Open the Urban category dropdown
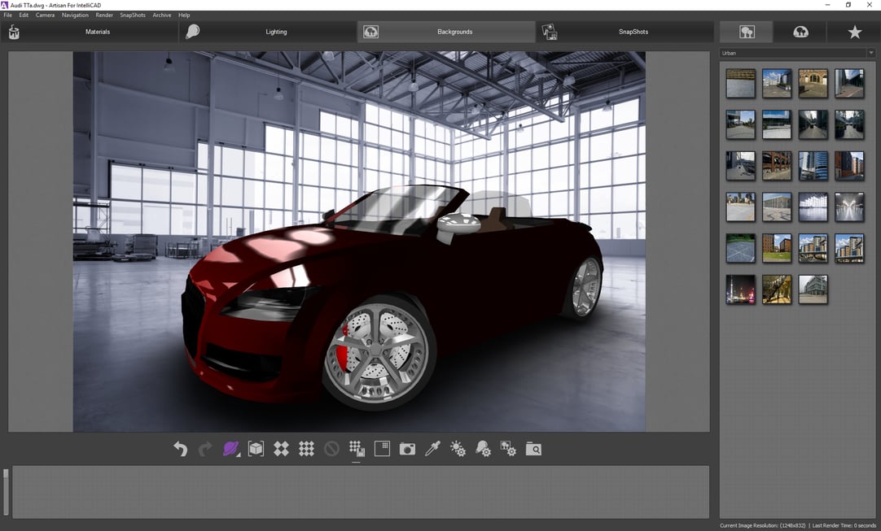The height and width of the screenshot is (531, 881). tap(870, 52)
